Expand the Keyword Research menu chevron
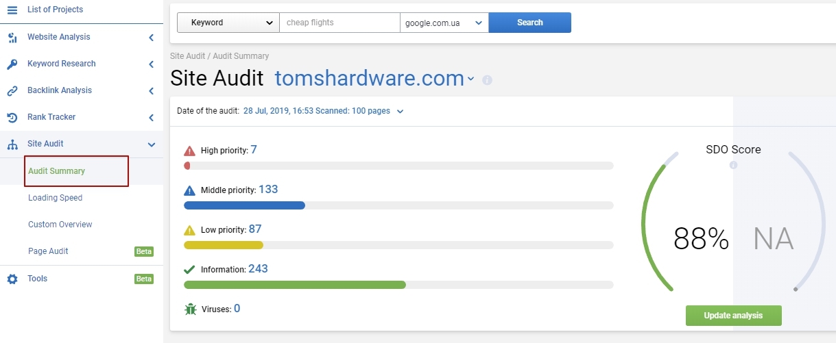836x343 pixels. (151, 64)
